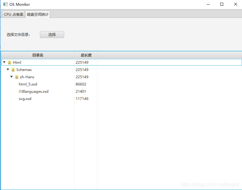Select the html_5.xsd file row
Image resolution: width=242 pixels, height=190 pixels.
pos(122,84)
